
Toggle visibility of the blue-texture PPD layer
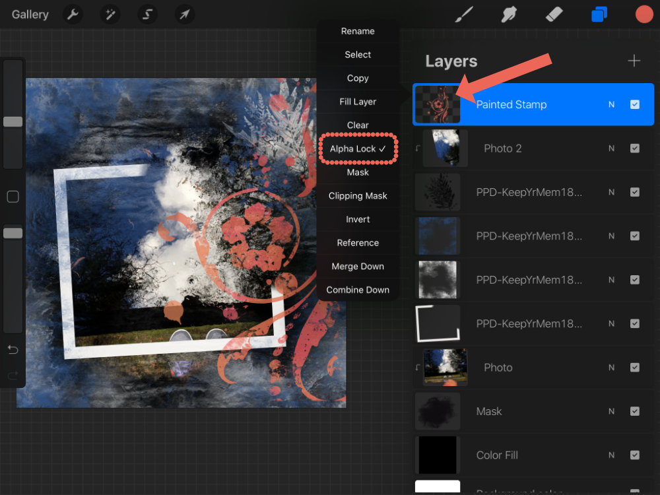(635, 236)
